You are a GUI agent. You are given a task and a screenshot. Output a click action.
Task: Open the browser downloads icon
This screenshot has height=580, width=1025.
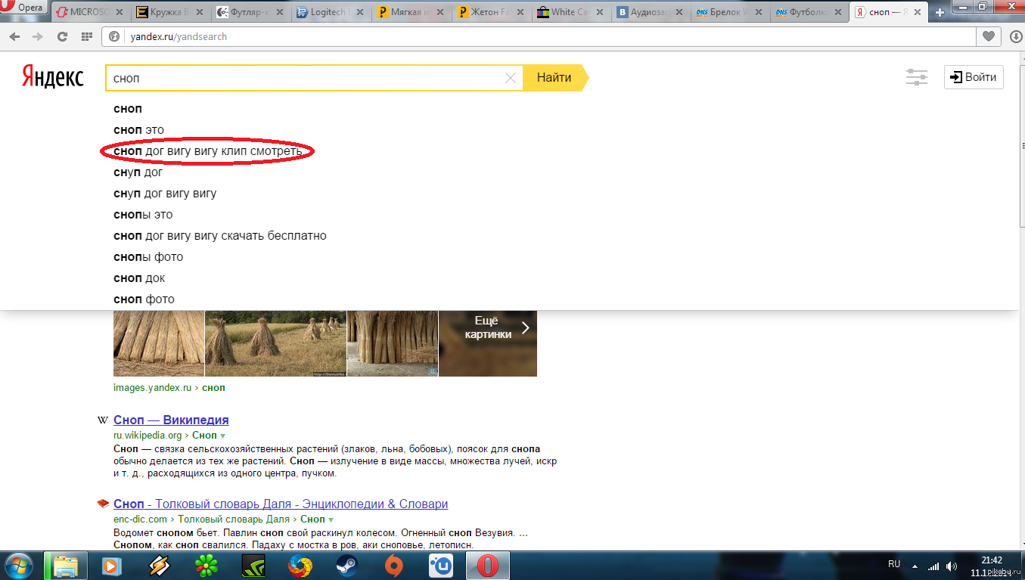[1015, 36]
